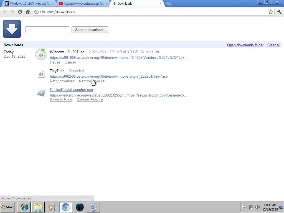Launch Windows Media Player from the taskbar
The image size is (284, 213).
click(x=52, y=207)
